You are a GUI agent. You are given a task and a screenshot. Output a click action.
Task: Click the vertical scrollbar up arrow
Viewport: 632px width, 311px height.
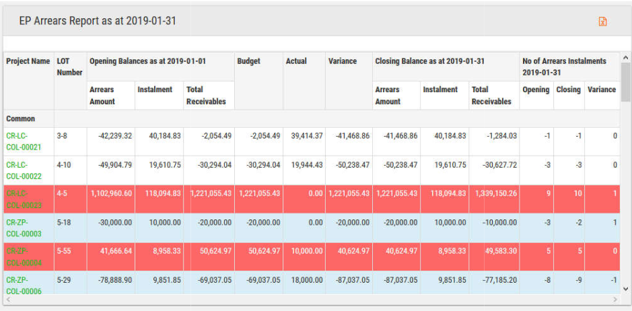pos(625,59)
